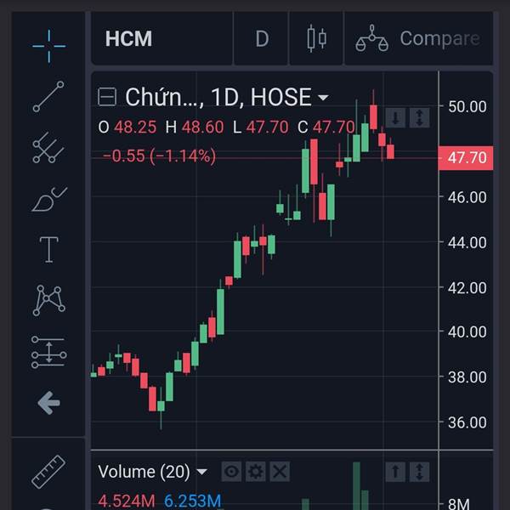Move Volume pane up with arrow icon
510x510 pixels.
(395, 472)
